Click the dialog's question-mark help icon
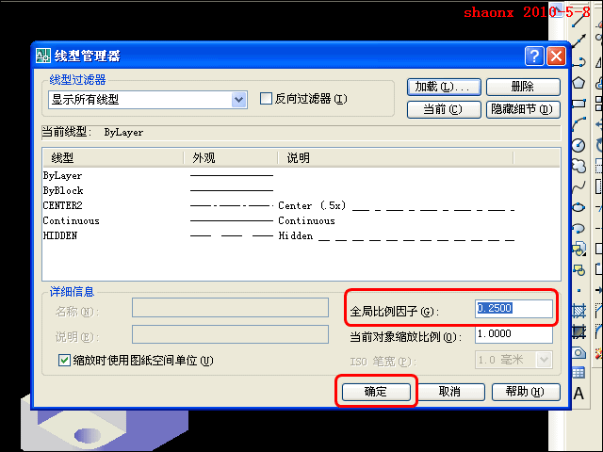 tap(534, 56)
